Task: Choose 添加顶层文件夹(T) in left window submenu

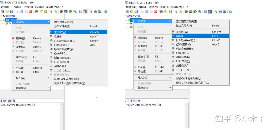Action: pyautogui.click(x=79, y=22)
